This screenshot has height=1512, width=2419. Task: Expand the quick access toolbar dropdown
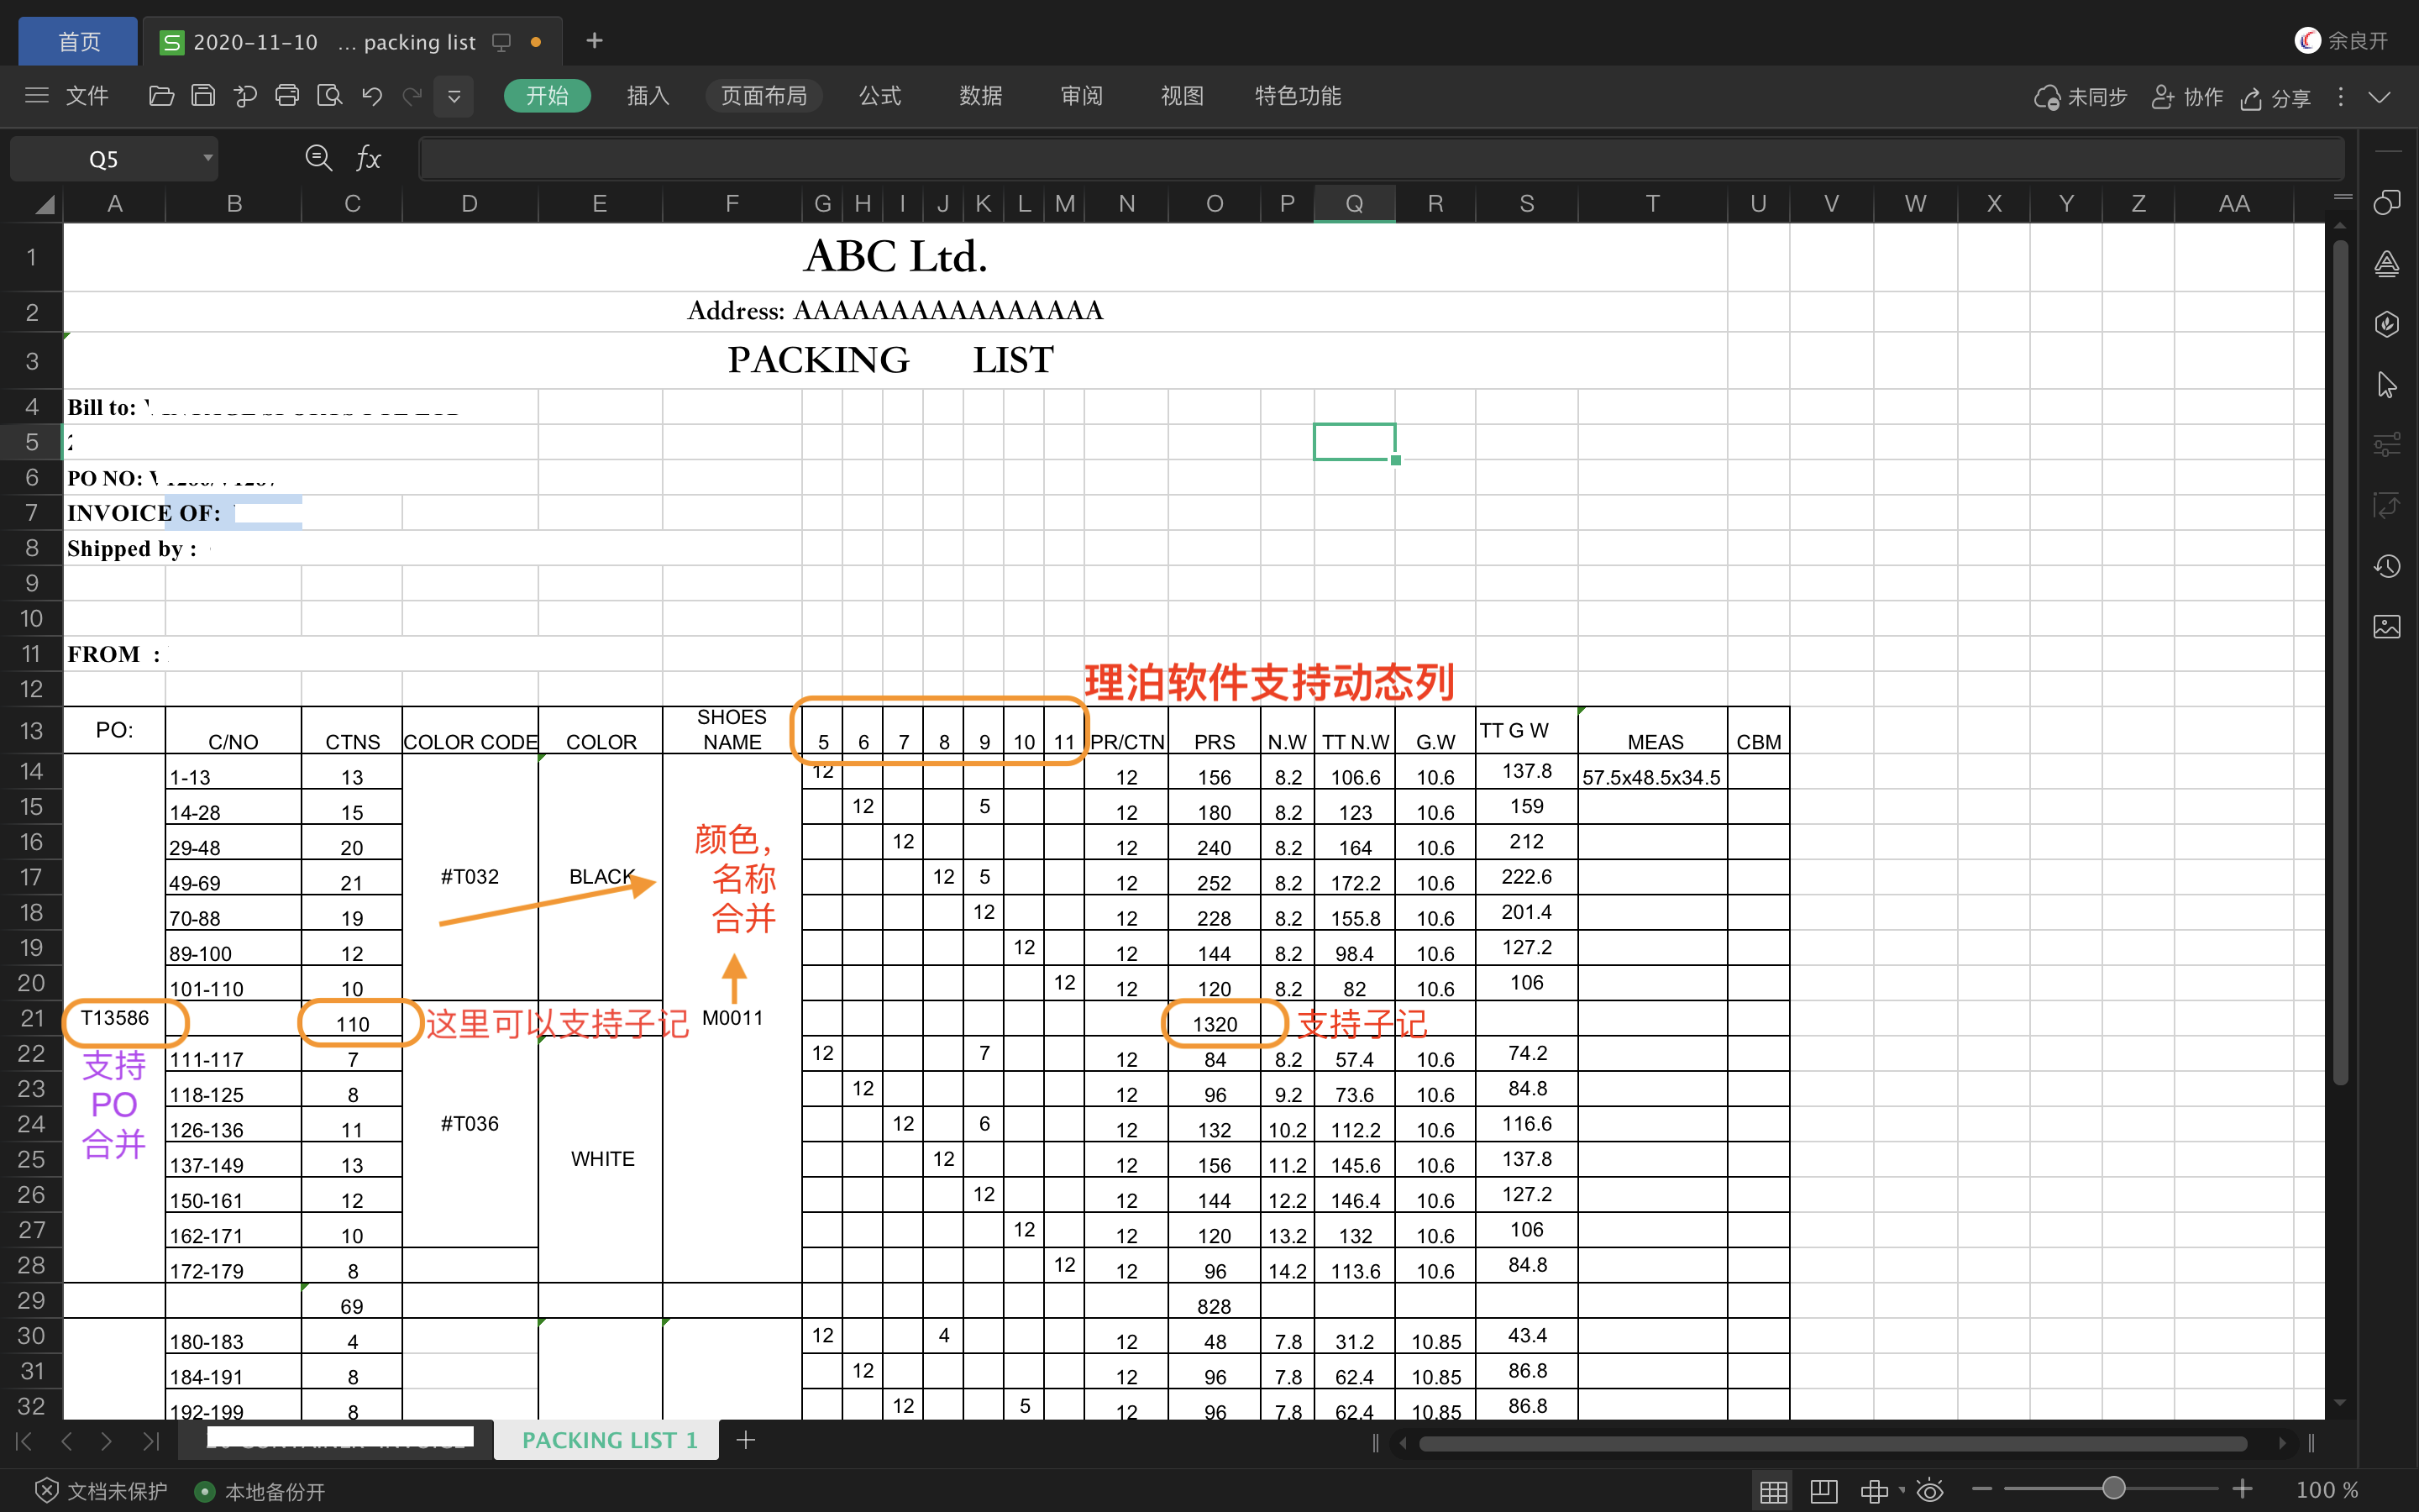(x=454, y=97)
